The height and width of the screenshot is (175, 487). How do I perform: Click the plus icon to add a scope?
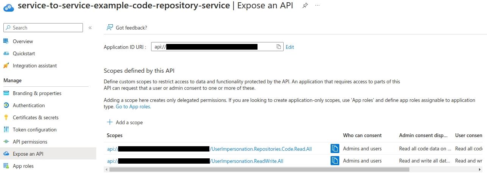110,122
